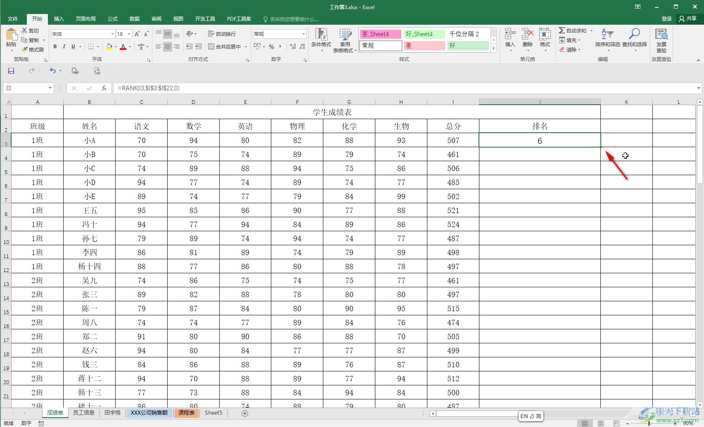Switch to the 课程表 sheet
The width and height of the screenshot is (704, 427).
(x=187, y=413)
